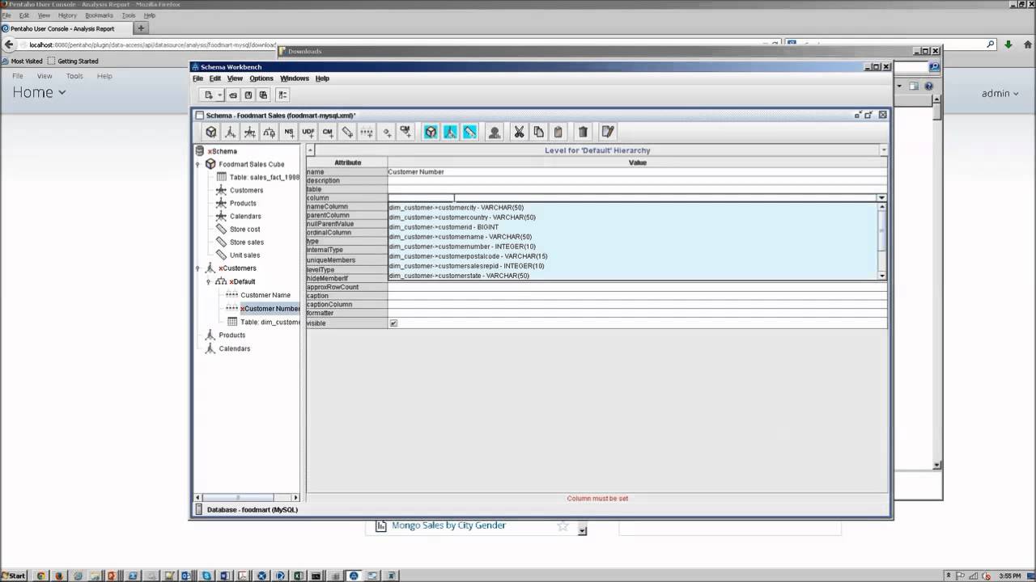This screenshot has width=1036, height=582.
Task: Click the Delete trash can icon
Action: click(583, 132)
